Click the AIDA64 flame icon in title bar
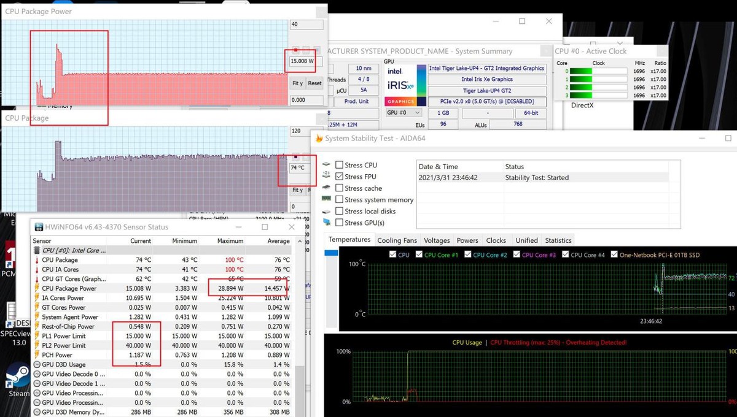 pos(318,139)
